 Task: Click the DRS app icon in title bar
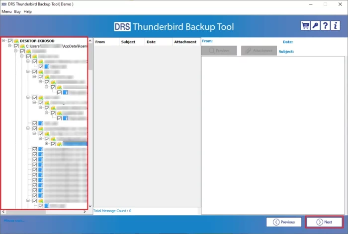4,4
